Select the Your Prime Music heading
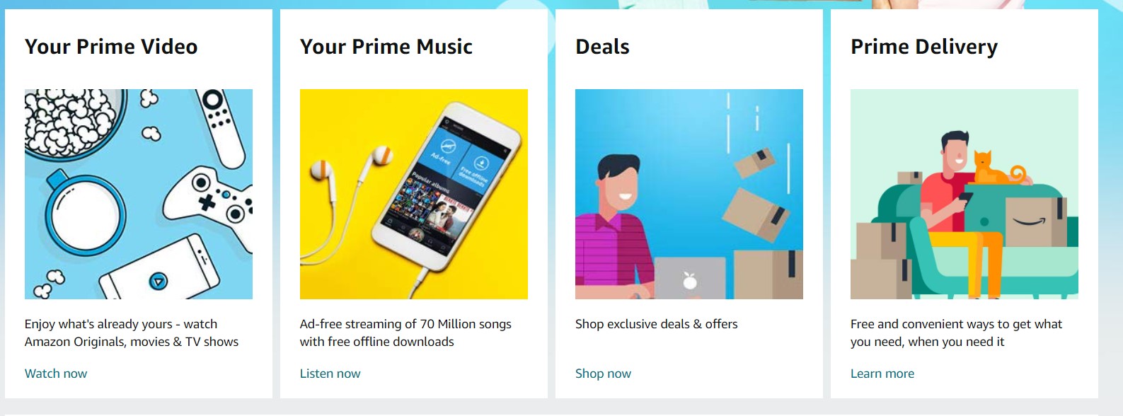Screen dimensions: 1123x416 (x=386, y=47)
